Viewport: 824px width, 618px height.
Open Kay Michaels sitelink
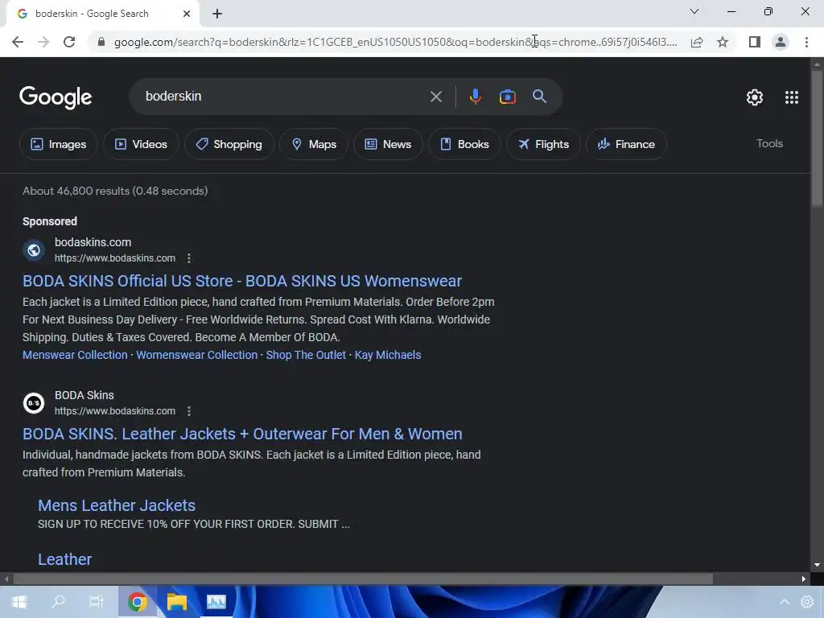(x=388, y=355)
